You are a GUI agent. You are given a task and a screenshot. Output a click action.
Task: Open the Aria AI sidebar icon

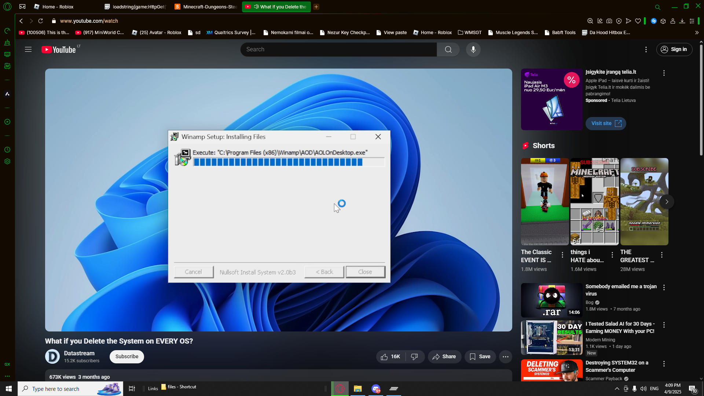(x=7, y=94)
